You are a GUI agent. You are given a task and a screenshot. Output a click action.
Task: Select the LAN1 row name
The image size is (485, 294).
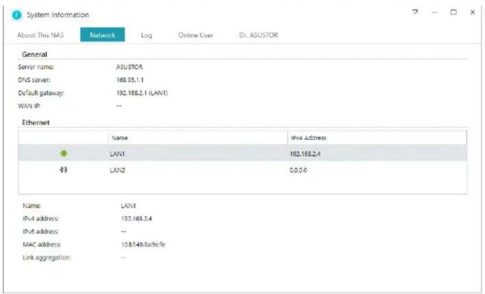[117, 154]
